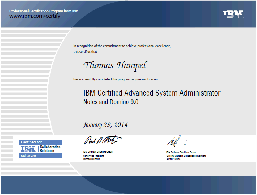Click 'IBM Software Solutions Group' above General Manager
Image resolution: width=257 pixels, height=195 pixels.
click(181, 152)
